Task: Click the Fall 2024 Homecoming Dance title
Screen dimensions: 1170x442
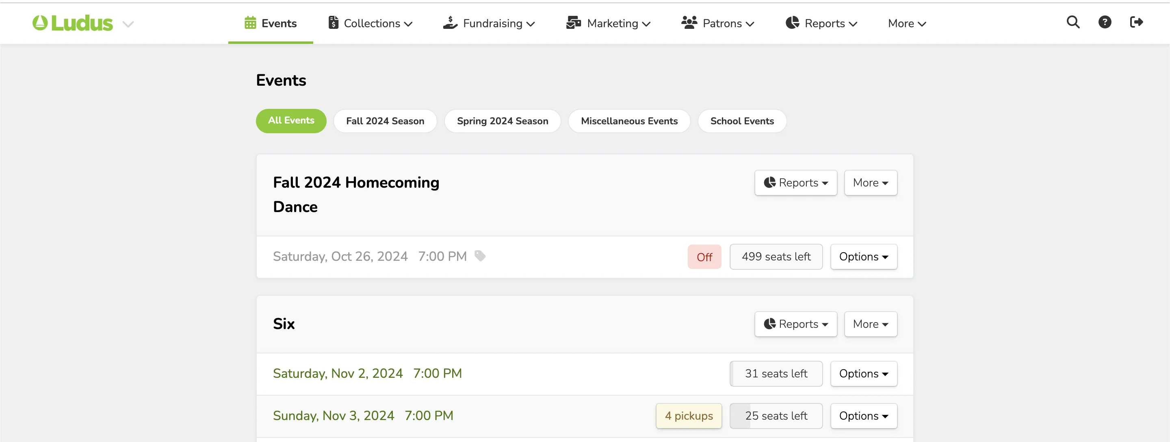Action: coord(356,195)
